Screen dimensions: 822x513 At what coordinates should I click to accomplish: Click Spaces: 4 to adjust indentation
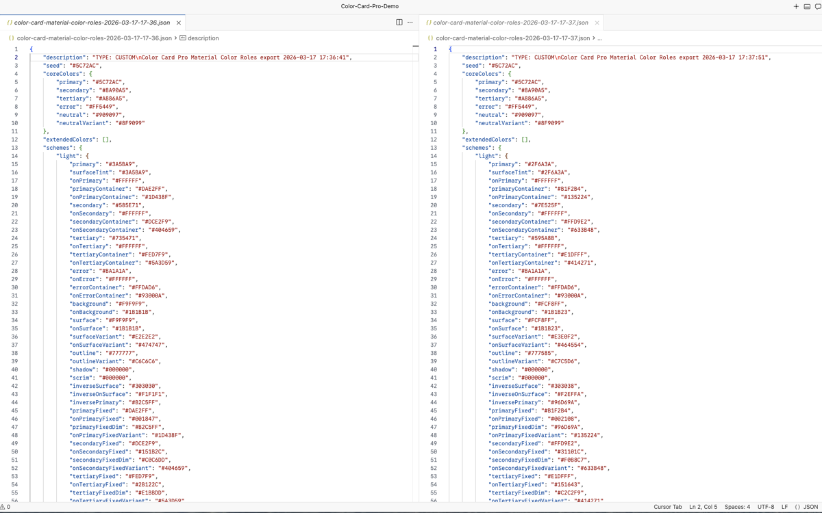click(737, 507)
